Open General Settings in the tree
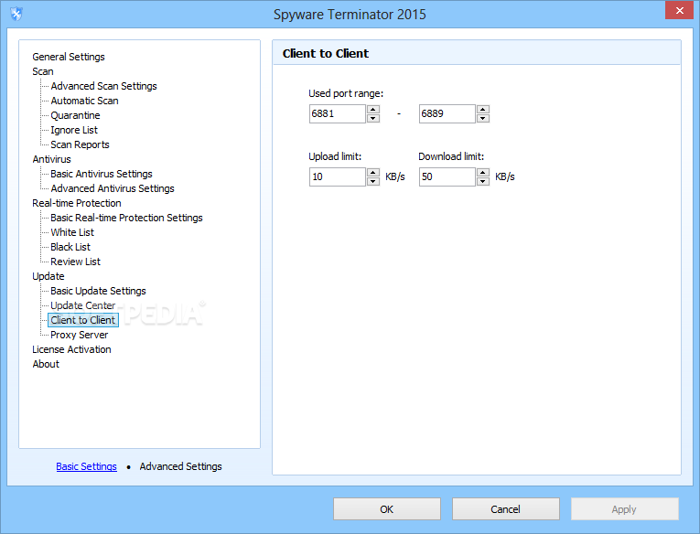The height and width of the screenshot is (534, 700). pyautogui.click(x=69, y=57)
